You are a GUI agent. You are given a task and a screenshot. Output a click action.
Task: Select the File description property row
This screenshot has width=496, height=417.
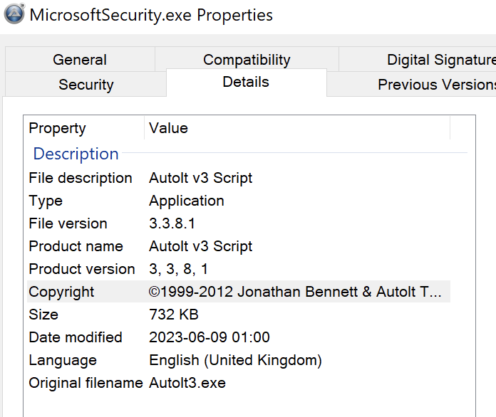pyautogui.click(x=239, y=178)
